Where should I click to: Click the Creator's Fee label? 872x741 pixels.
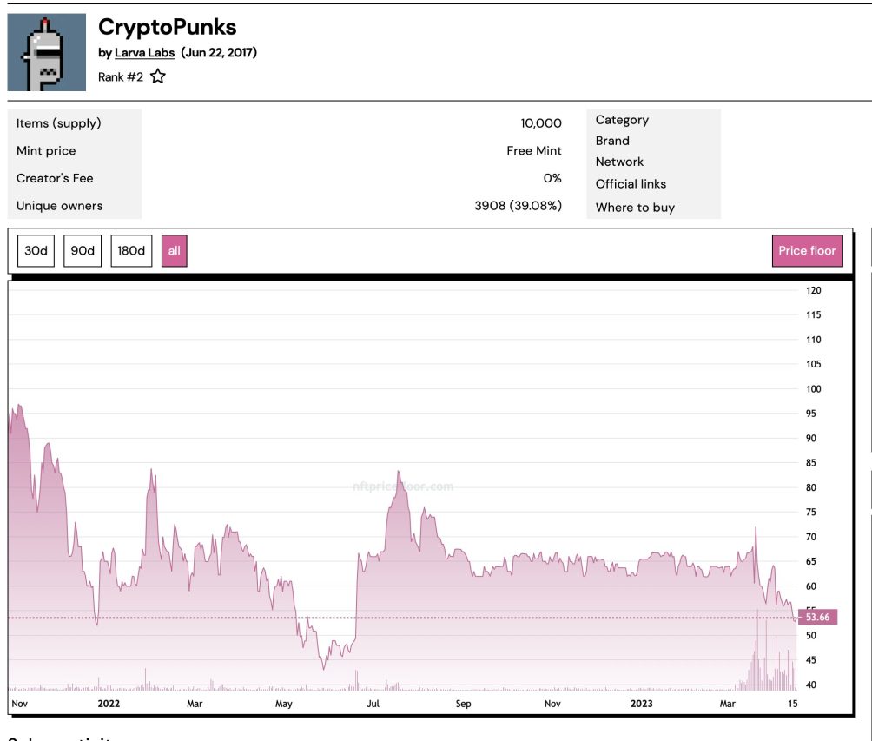point(55,178)
